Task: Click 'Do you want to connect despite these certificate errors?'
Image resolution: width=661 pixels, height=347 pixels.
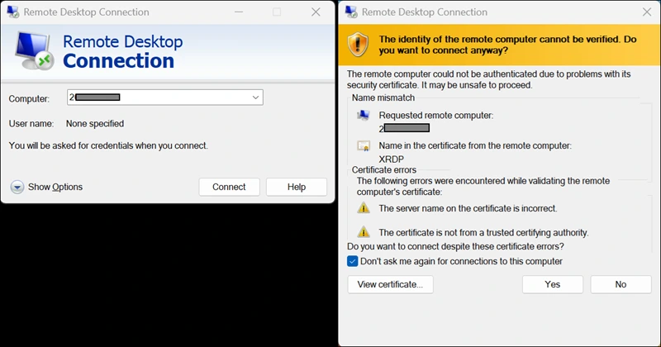Action: [x=455, y=246]
